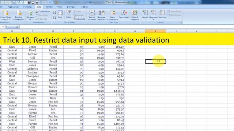This screenshot has width=234, height=131.
Task: Click the Trick 10 yellow title banner
Action: pos(117,39)
